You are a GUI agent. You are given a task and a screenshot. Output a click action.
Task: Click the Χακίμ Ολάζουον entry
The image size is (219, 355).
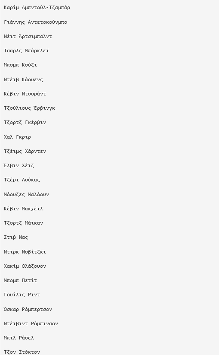click(x=25, y=266)
